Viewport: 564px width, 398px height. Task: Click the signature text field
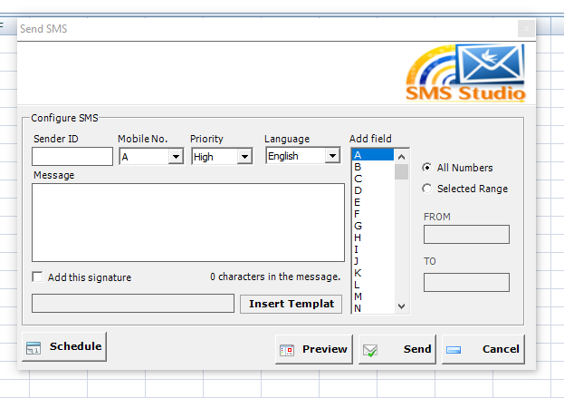pyautogui.click(x=133, y=304)
